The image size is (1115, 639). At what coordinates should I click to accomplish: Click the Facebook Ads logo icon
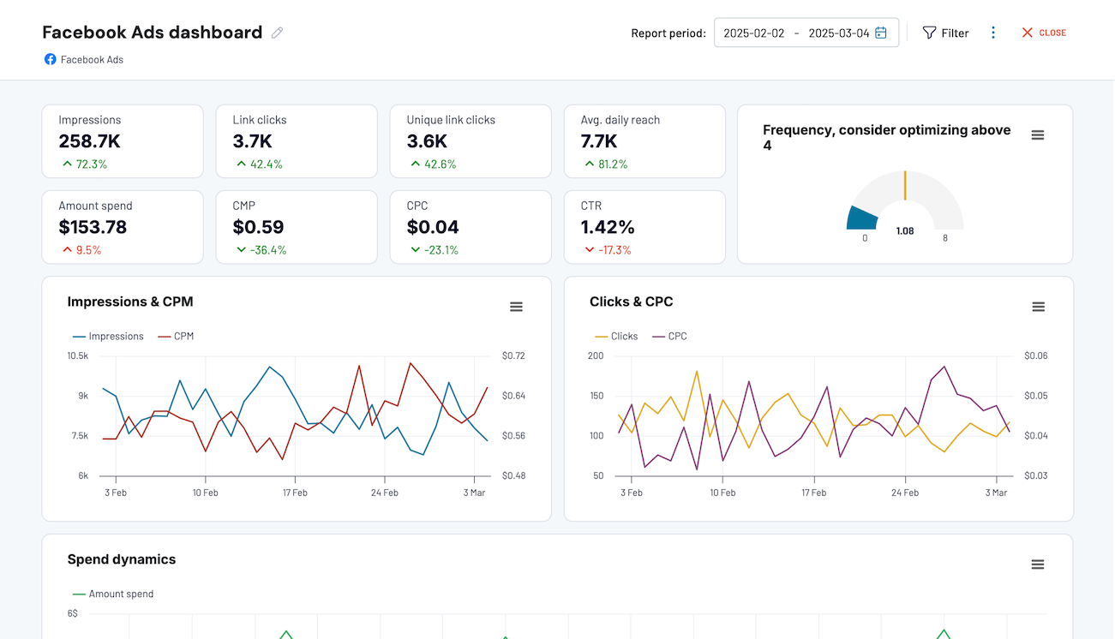[49, 59]
